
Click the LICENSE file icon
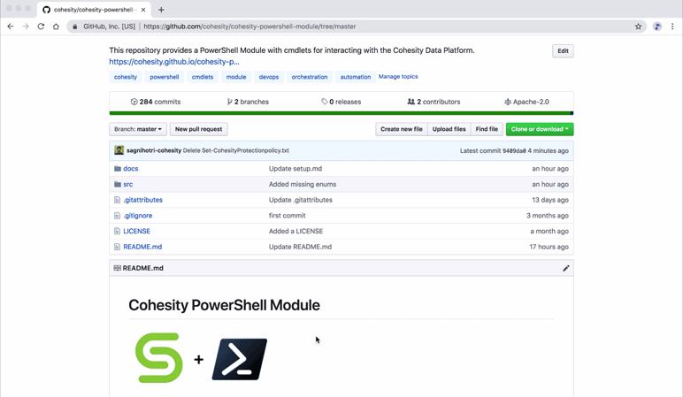click(117, 231)
